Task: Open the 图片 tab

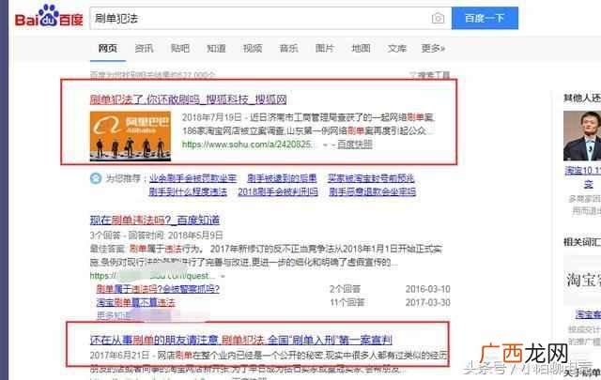Action: [x=325, y=48]
